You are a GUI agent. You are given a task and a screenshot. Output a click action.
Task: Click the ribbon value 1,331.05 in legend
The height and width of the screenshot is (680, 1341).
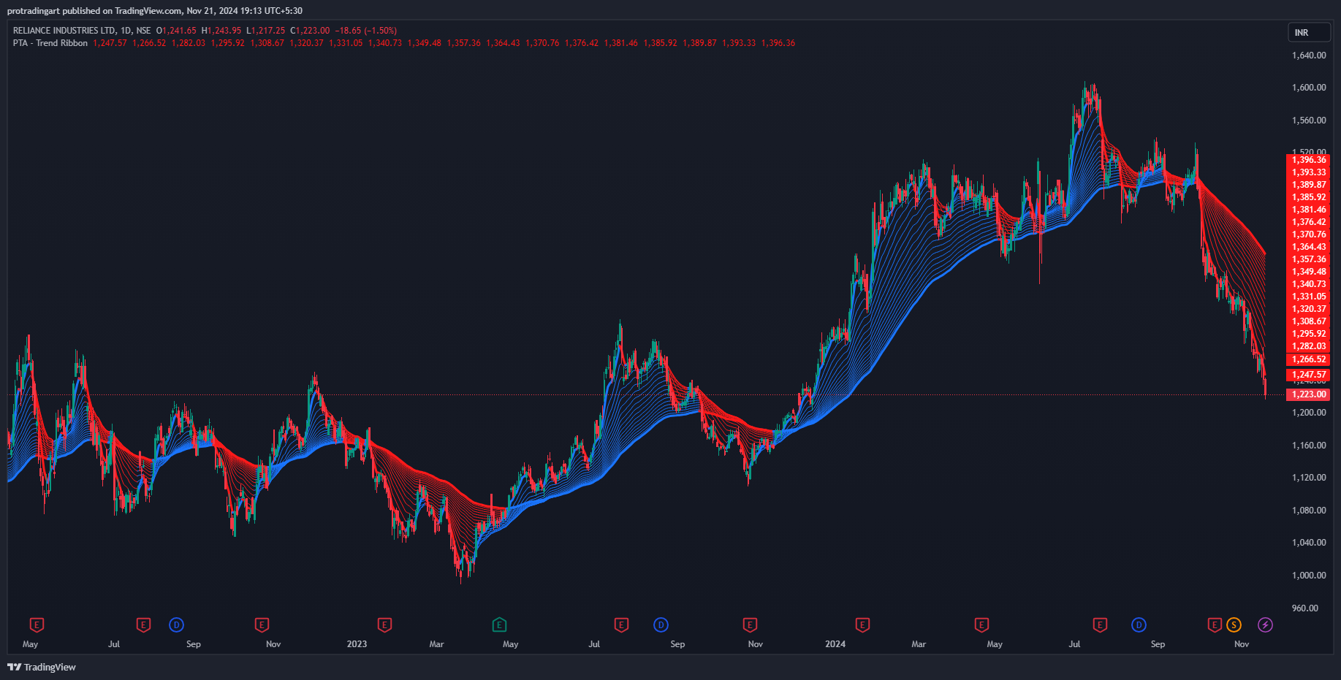(346, 43)
